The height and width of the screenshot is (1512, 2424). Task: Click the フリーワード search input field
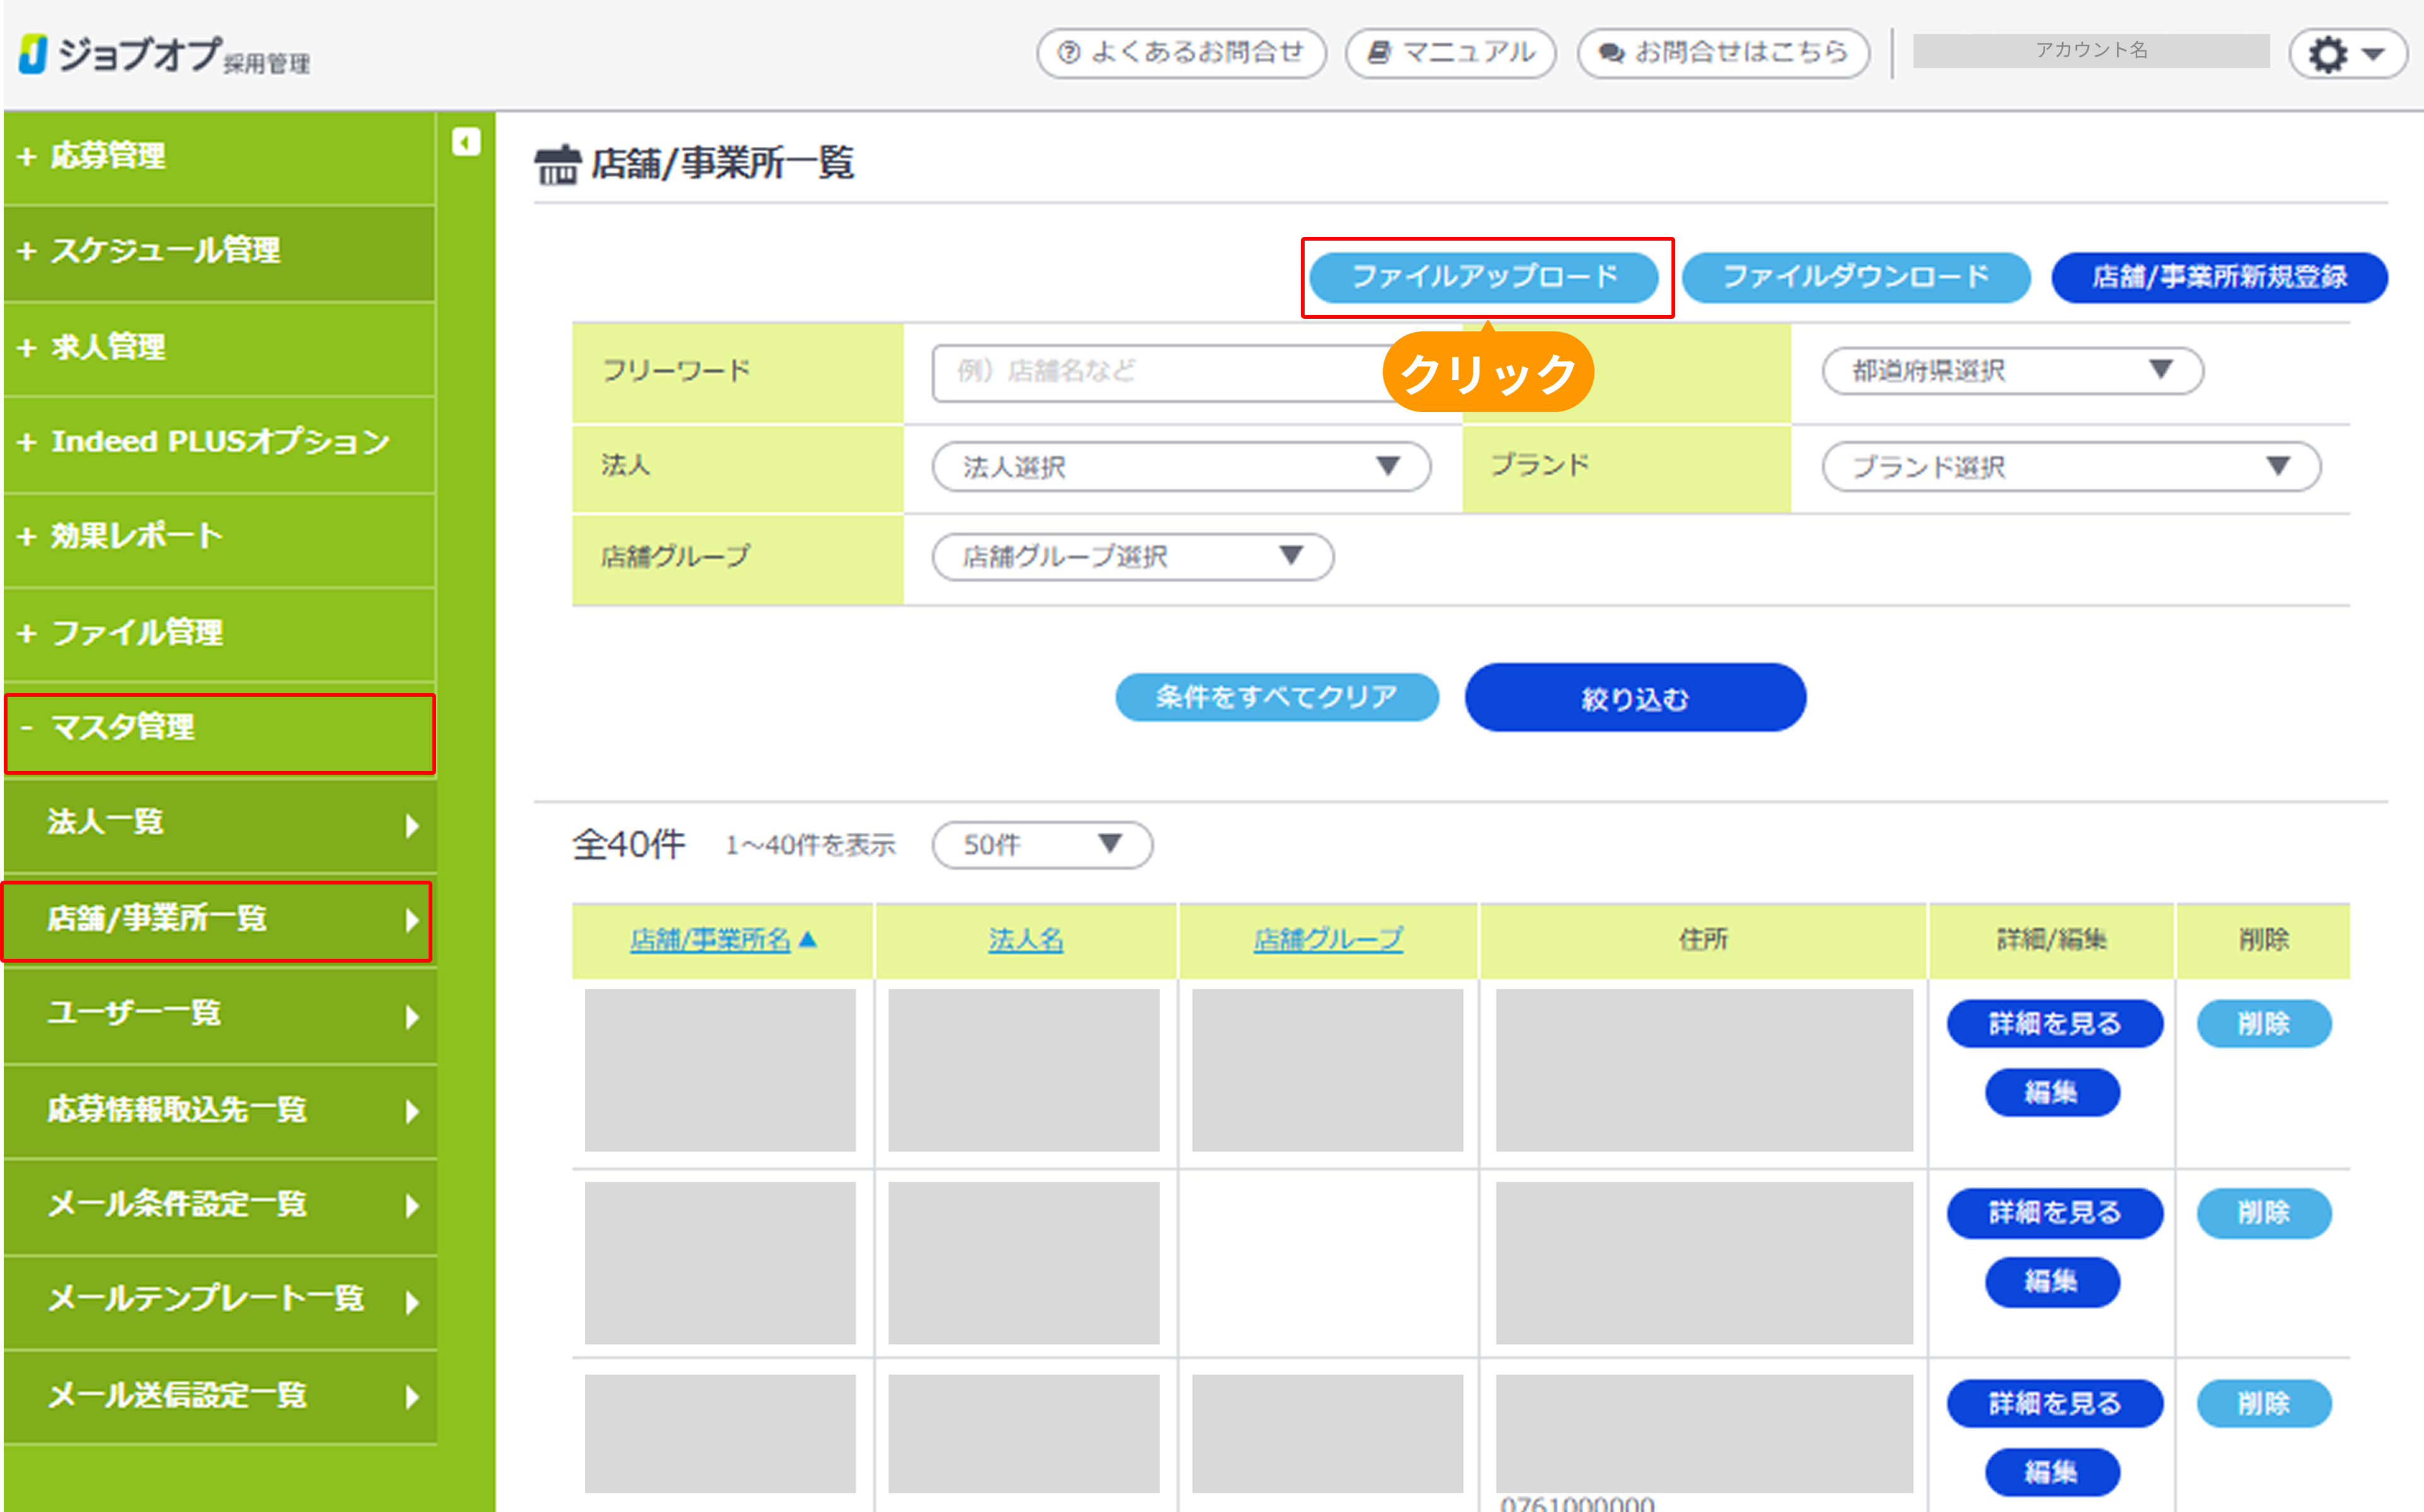1150,373
